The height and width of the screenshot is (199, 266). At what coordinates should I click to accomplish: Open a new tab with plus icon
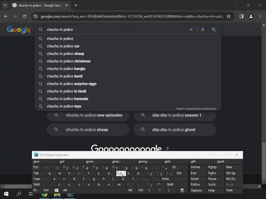[x=76, y=5]
